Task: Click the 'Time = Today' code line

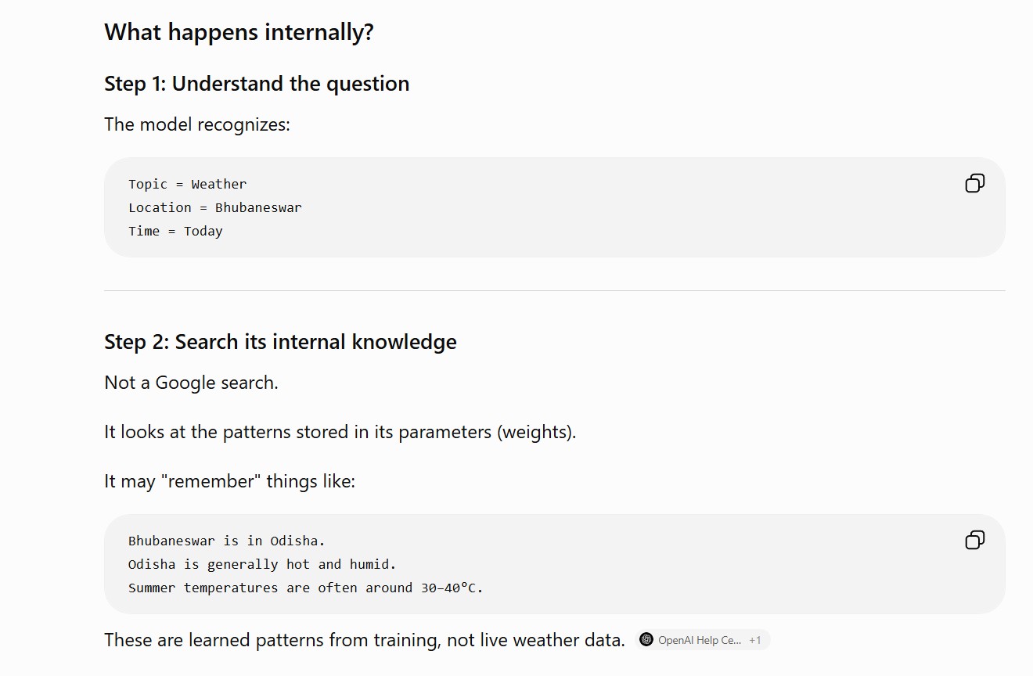Action: pyautogui.click(x=175, y=231)
